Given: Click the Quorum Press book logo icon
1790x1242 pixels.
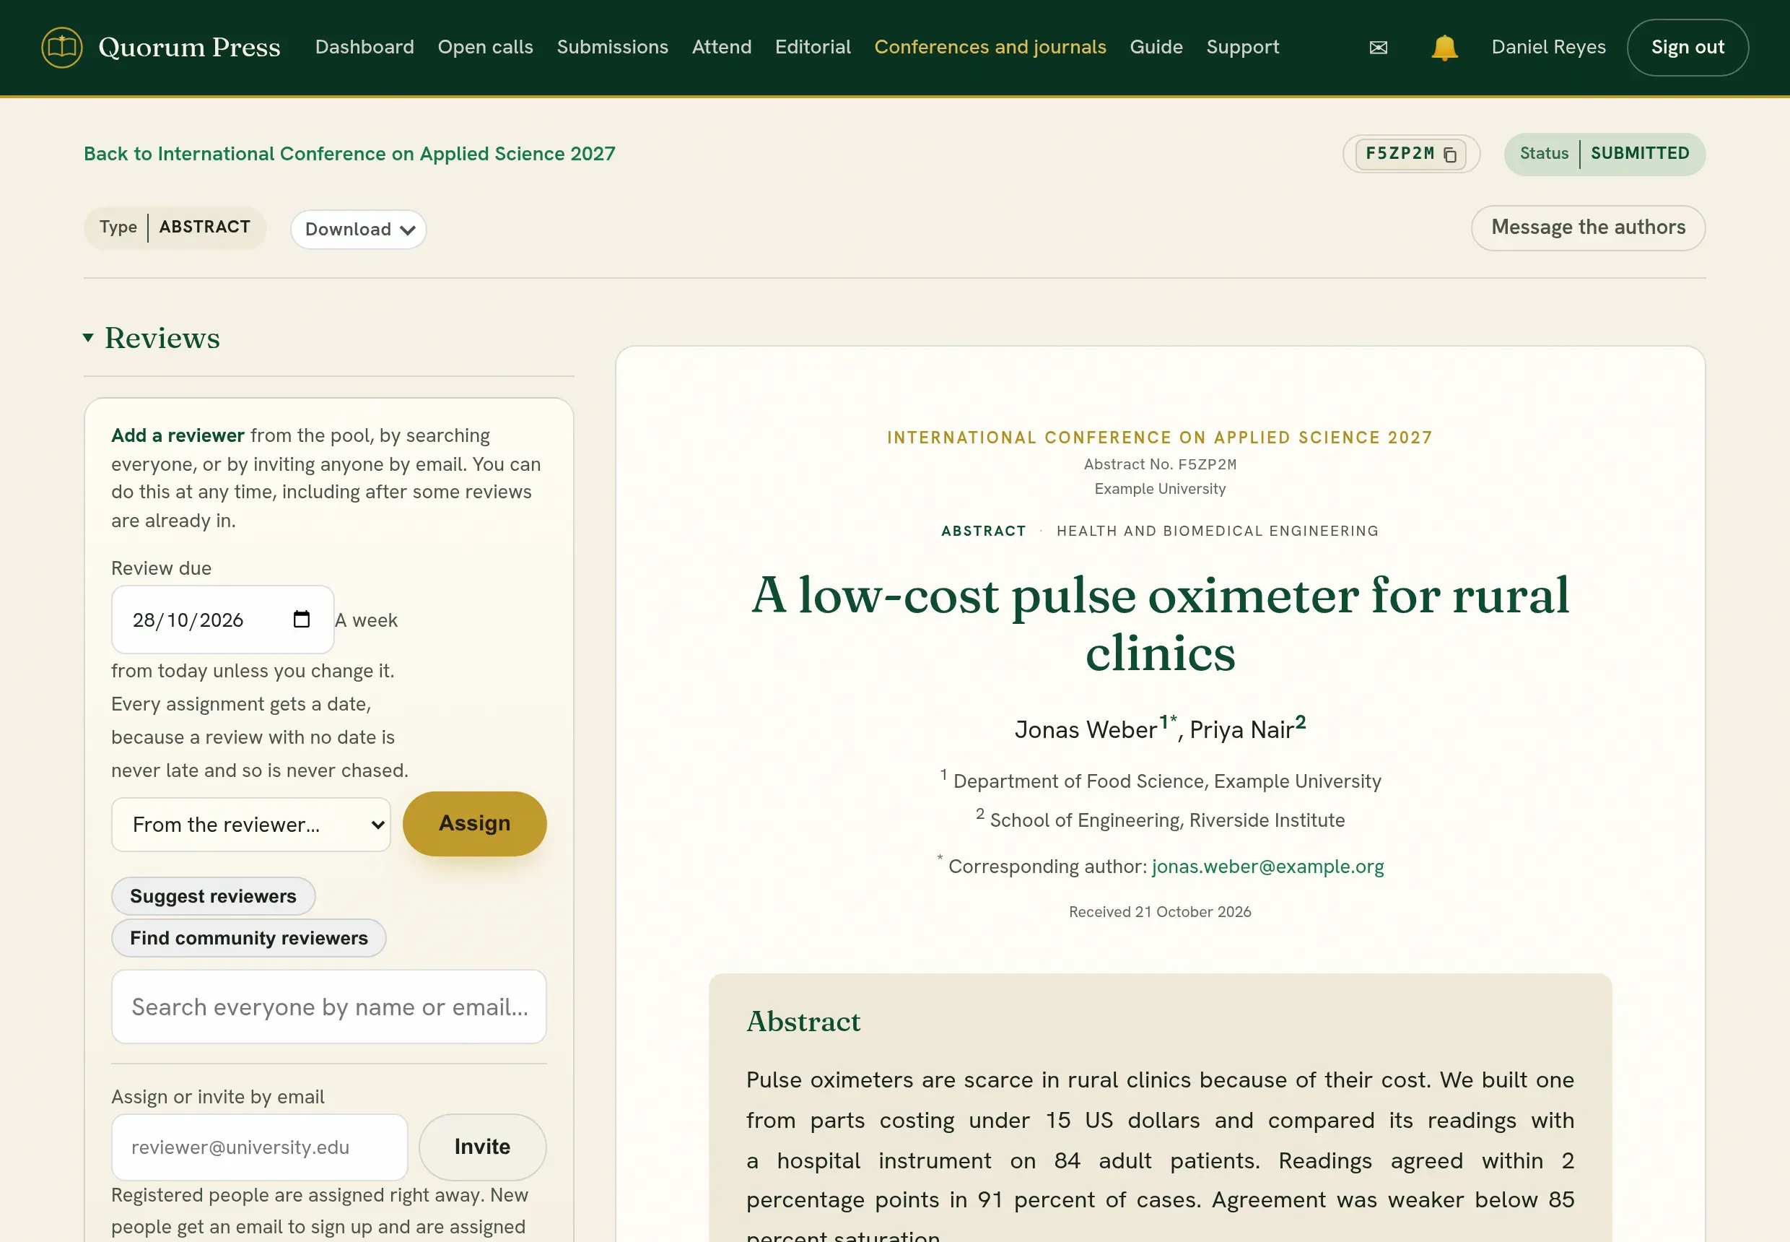Looking at the screenshot, I should [x=62, y=48].
